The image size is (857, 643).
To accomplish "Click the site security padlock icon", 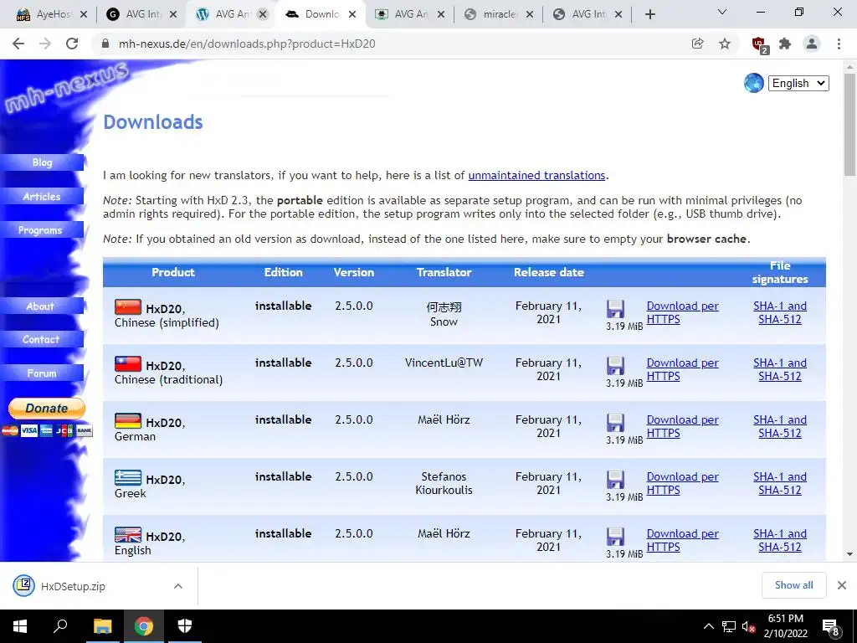I will [x=105, y=44].
